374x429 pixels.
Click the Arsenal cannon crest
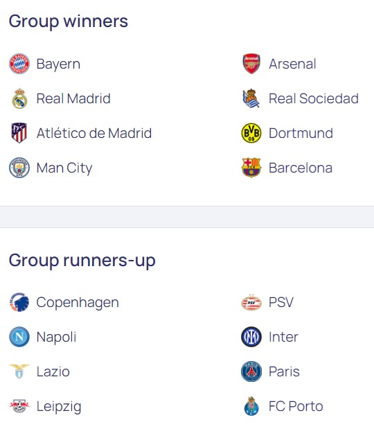tap(251, 64)
